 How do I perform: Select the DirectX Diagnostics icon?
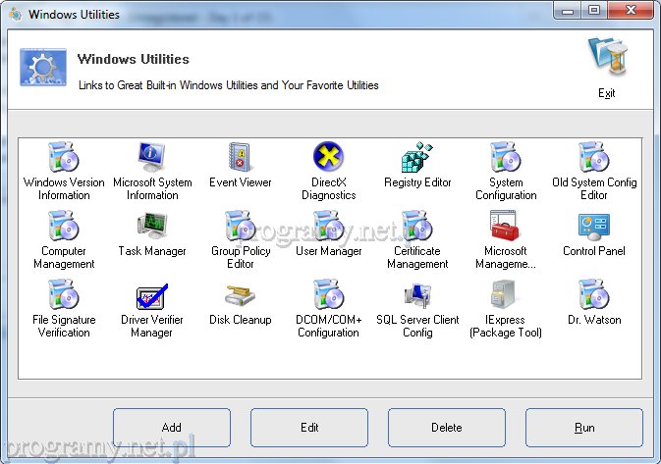(328, 158)
